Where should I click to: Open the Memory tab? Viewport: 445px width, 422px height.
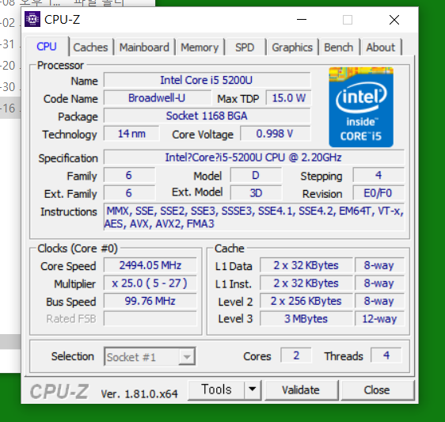tap(200, 48)
